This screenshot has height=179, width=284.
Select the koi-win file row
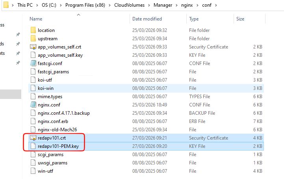(146, 88)
